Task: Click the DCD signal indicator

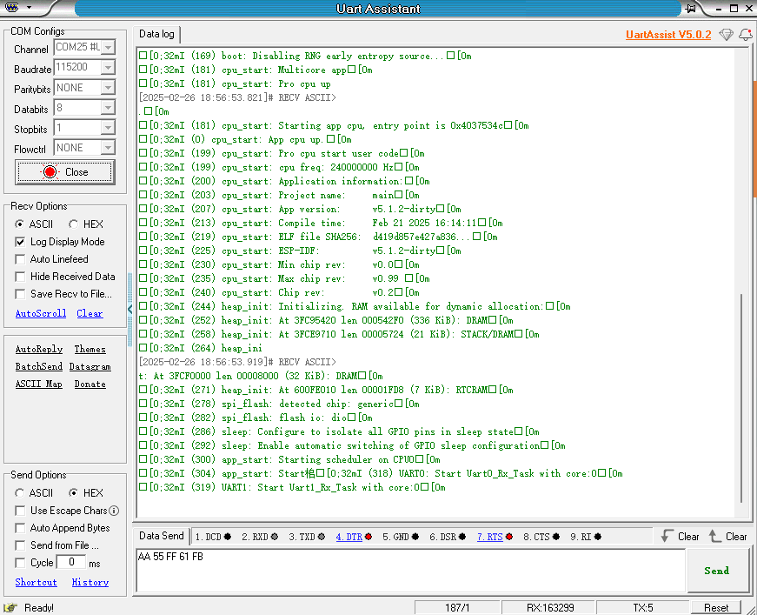Action: pos(228,537)
